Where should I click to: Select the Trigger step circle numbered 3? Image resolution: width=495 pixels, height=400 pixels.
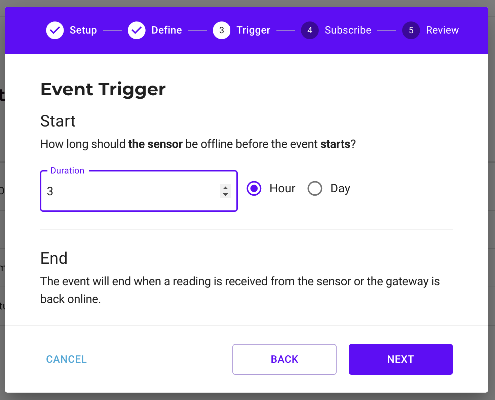pos(222,30)
